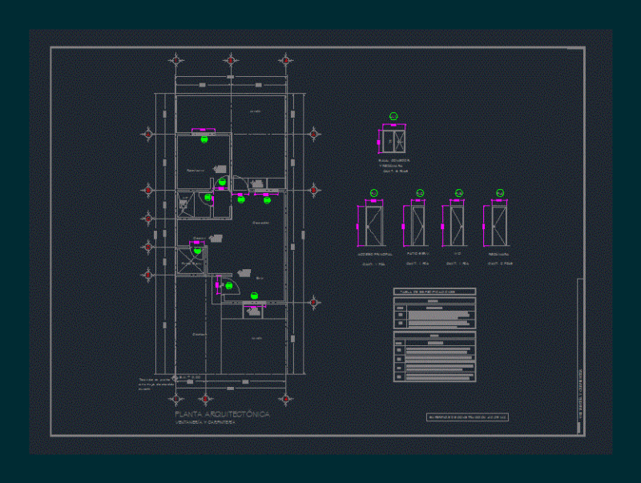
Task: Click the vertical title-block text at right edge
Action: tap(579, 395)
